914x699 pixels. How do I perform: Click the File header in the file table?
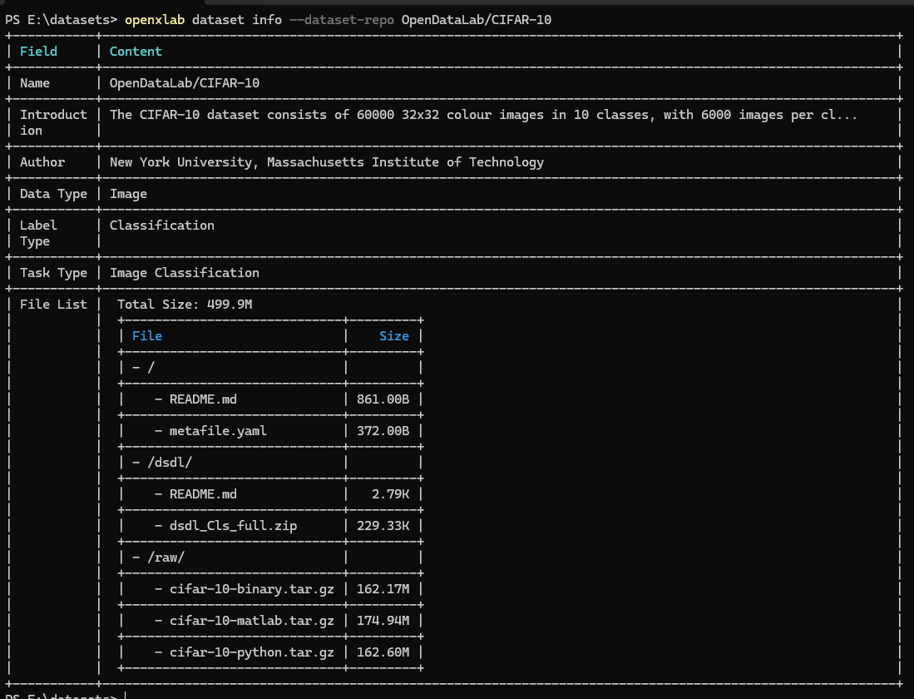click(147, 336)
